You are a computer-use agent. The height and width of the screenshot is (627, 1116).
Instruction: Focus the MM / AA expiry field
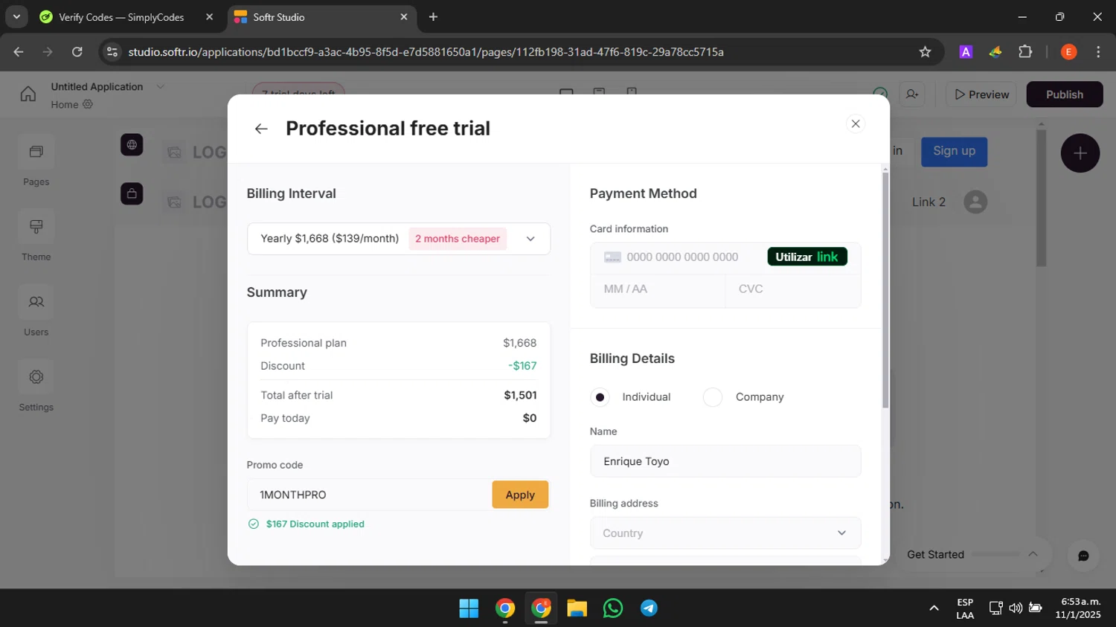[x=658, y=289]
